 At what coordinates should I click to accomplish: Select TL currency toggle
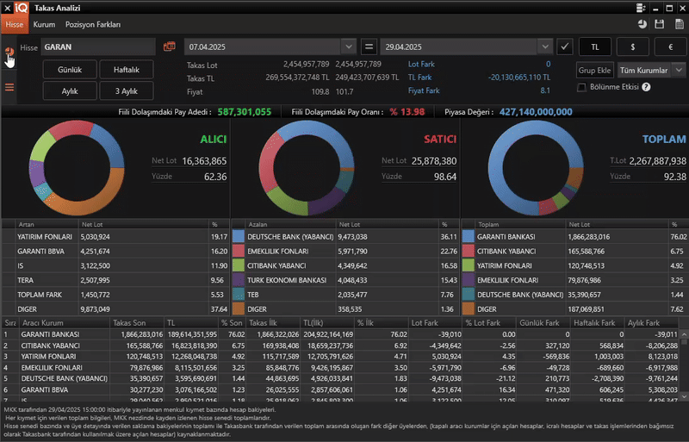[595, 47]
